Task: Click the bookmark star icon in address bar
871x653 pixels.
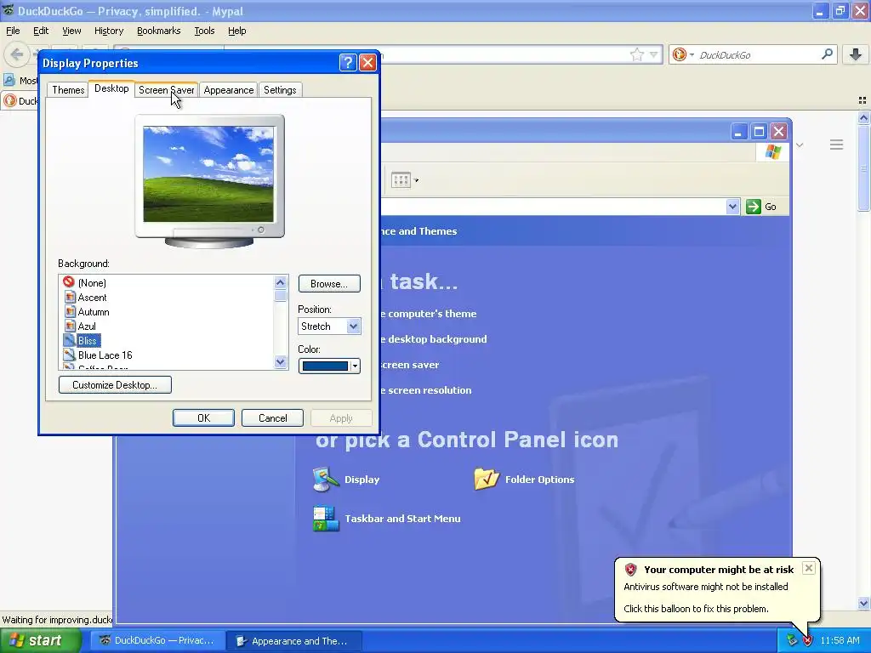Action: [x=636, y=54]
